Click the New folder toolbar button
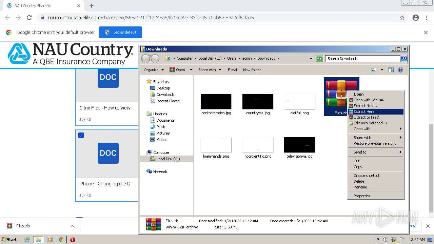The width and height of the screenshot is (434, 244). 252,70
